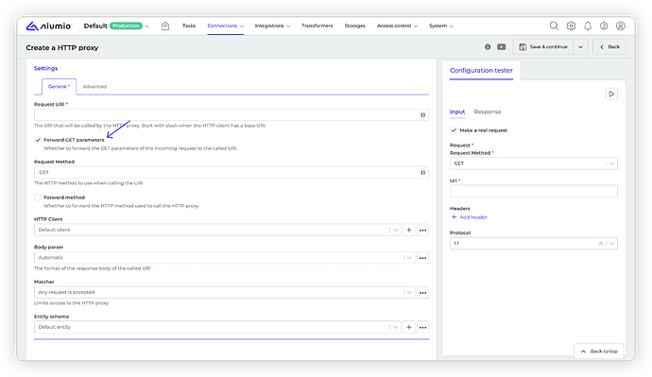The image size is (652, 377).
Task: Click Add header link
Action: tap(469, 217)
